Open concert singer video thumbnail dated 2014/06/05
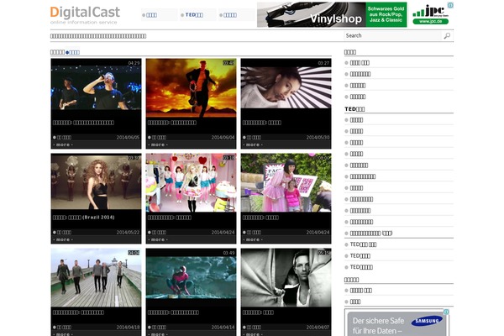The width and height of the screenshot is (504, 336). [96, 87]
